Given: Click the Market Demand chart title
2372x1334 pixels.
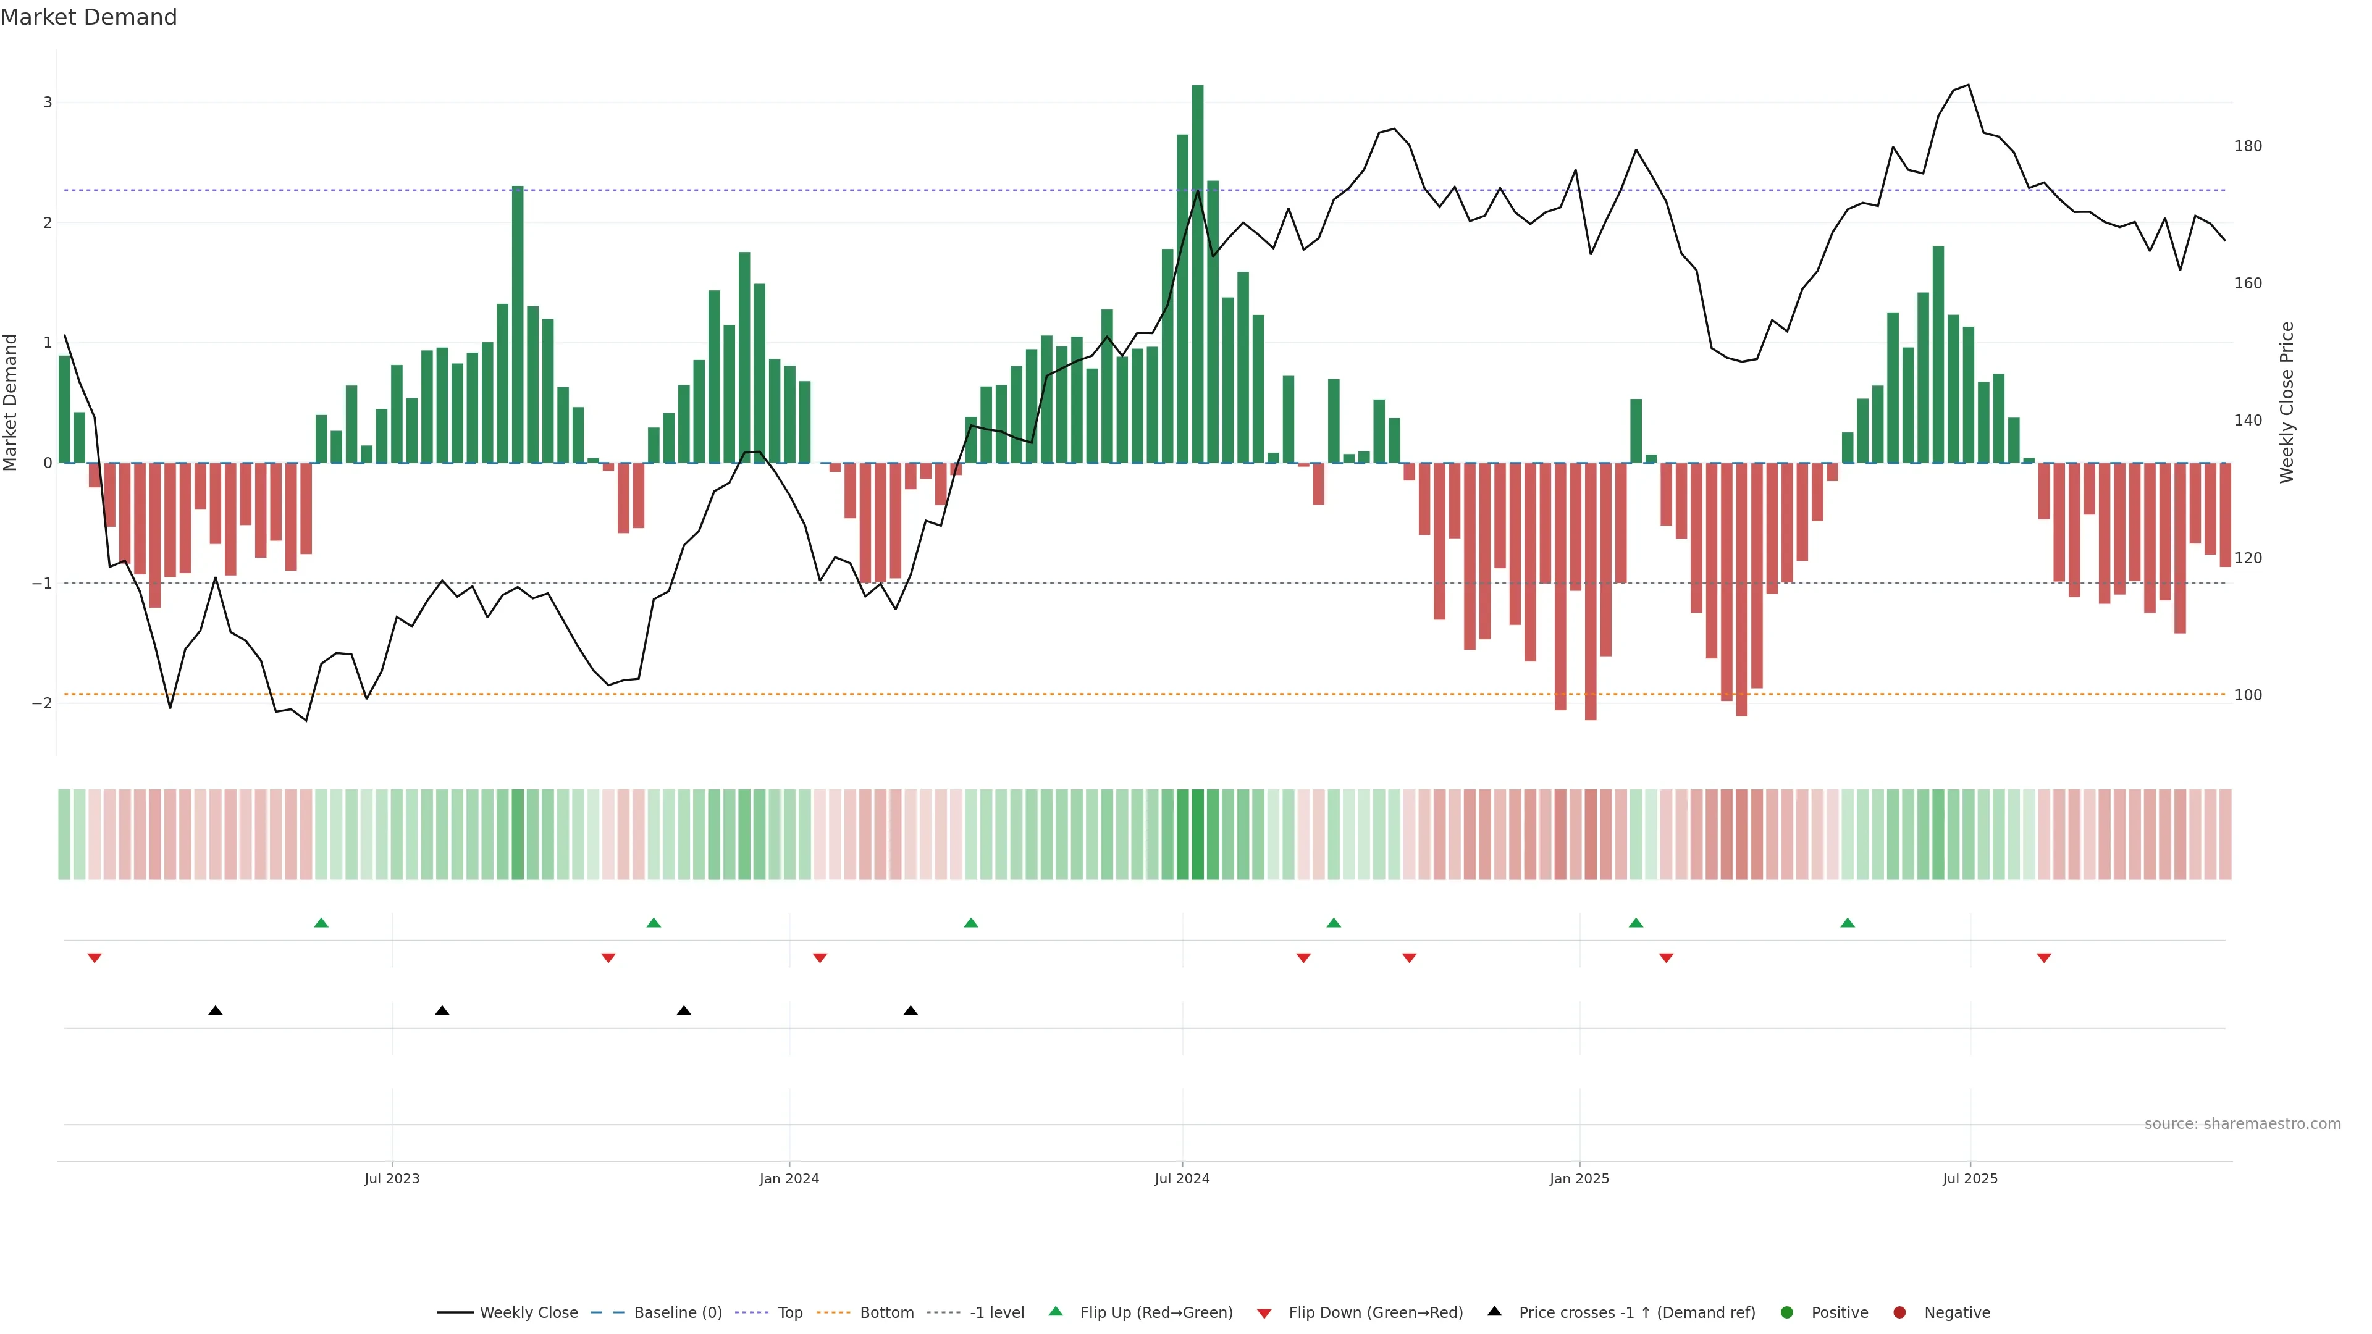Looking at the screenshot, I should click(x=88, y=17).
